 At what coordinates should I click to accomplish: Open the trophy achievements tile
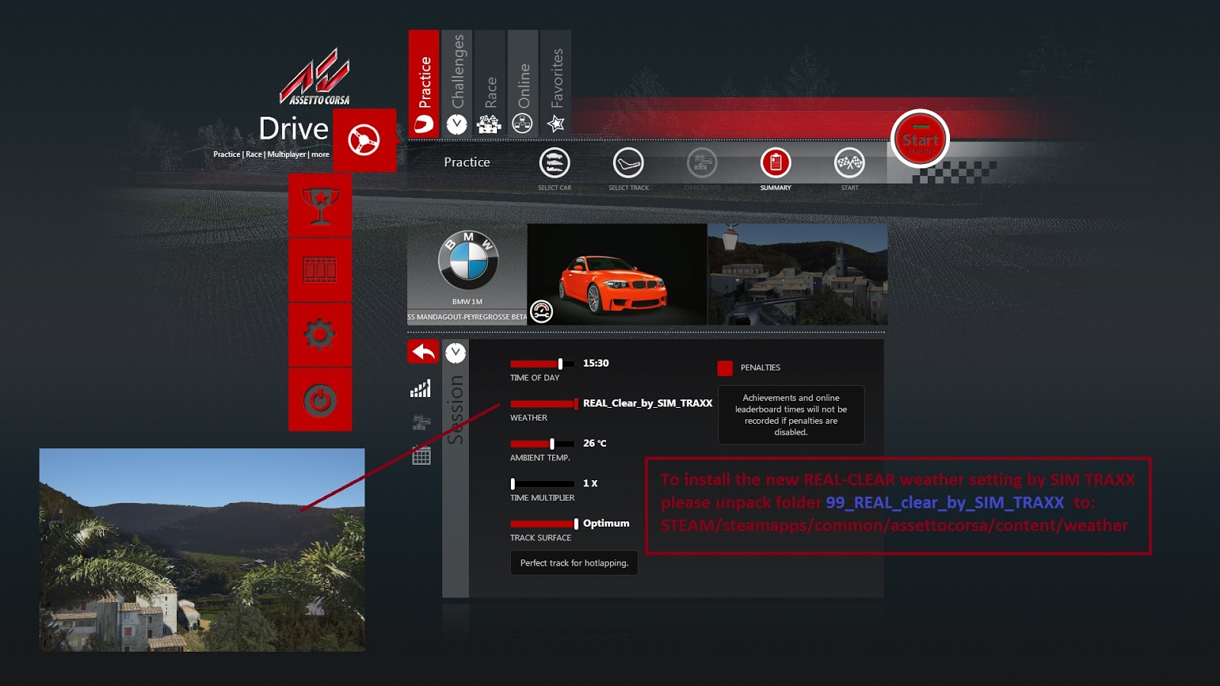click(x=320, y=206)
